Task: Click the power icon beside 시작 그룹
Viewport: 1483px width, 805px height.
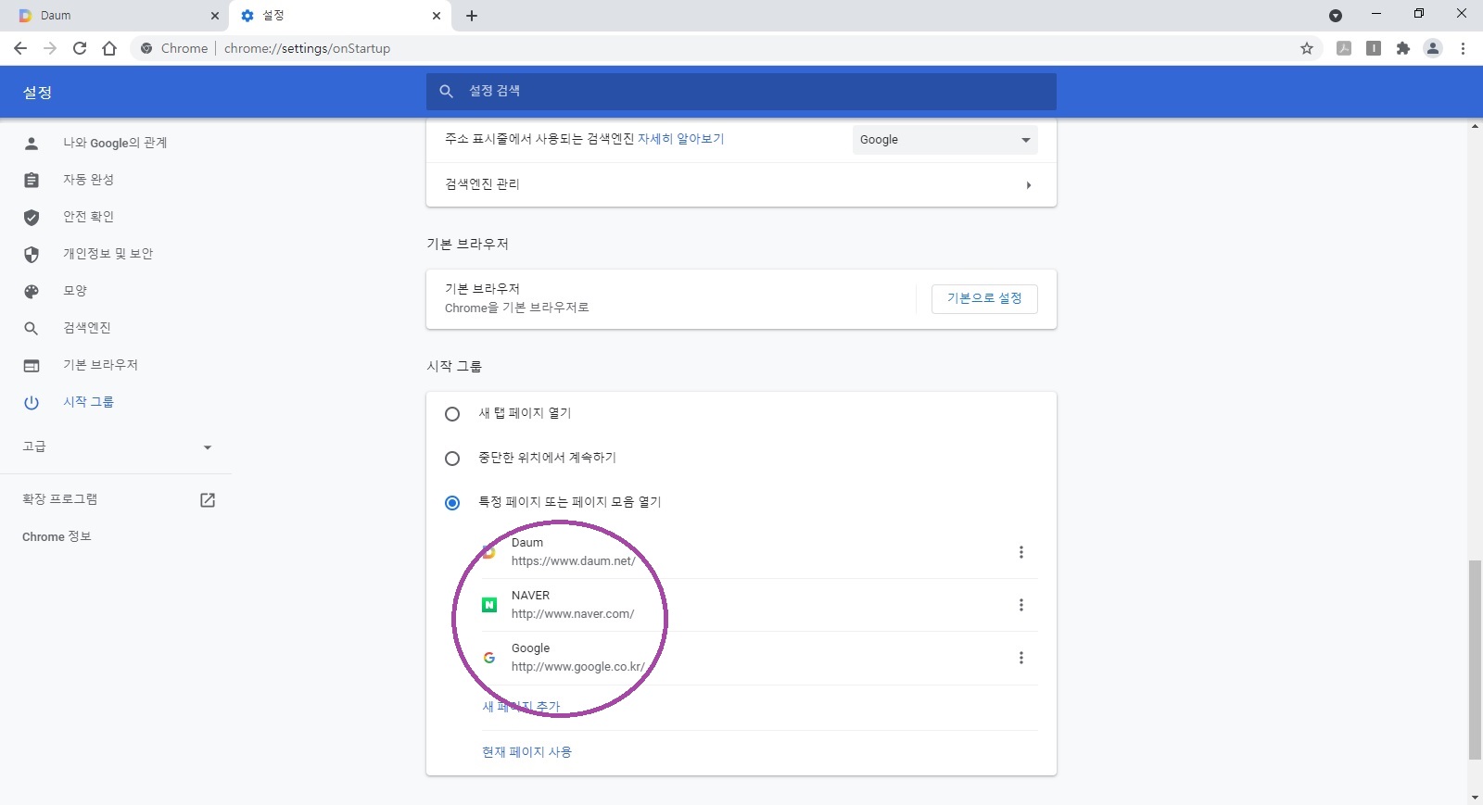Action: pos(32,402)
